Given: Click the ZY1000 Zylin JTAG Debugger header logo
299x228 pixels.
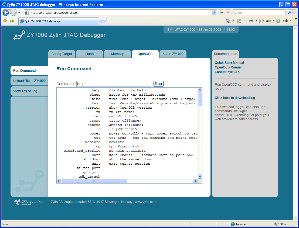Looking at the screenshot, I should (x=59, y=35).
